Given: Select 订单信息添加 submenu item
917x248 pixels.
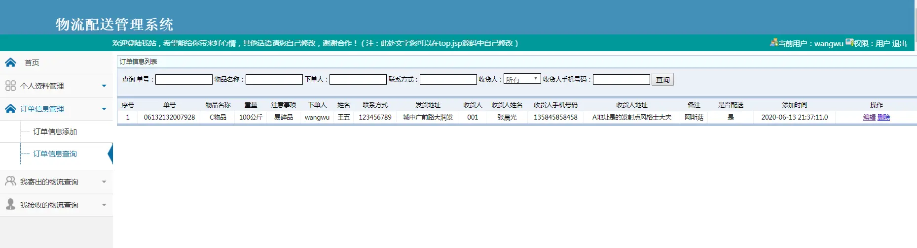Looking at the screenshot, I should tap(55, 131).
